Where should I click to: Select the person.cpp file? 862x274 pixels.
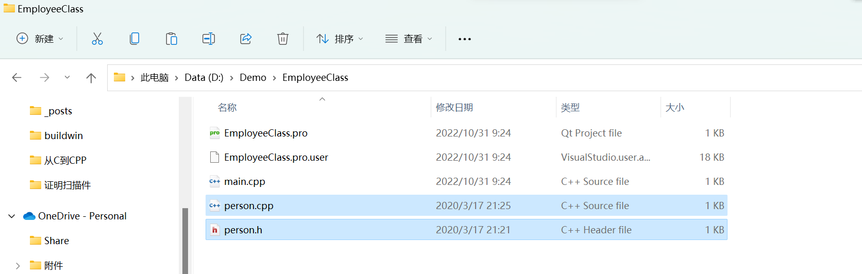(x=466, y=205)
